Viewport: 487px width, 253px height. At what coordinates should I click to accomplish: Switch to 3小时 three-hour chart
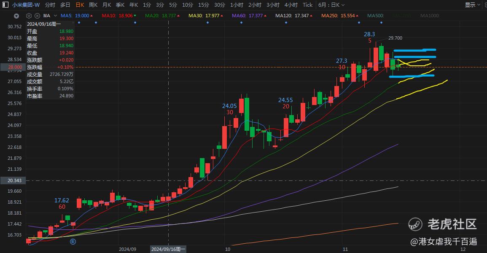273,5
